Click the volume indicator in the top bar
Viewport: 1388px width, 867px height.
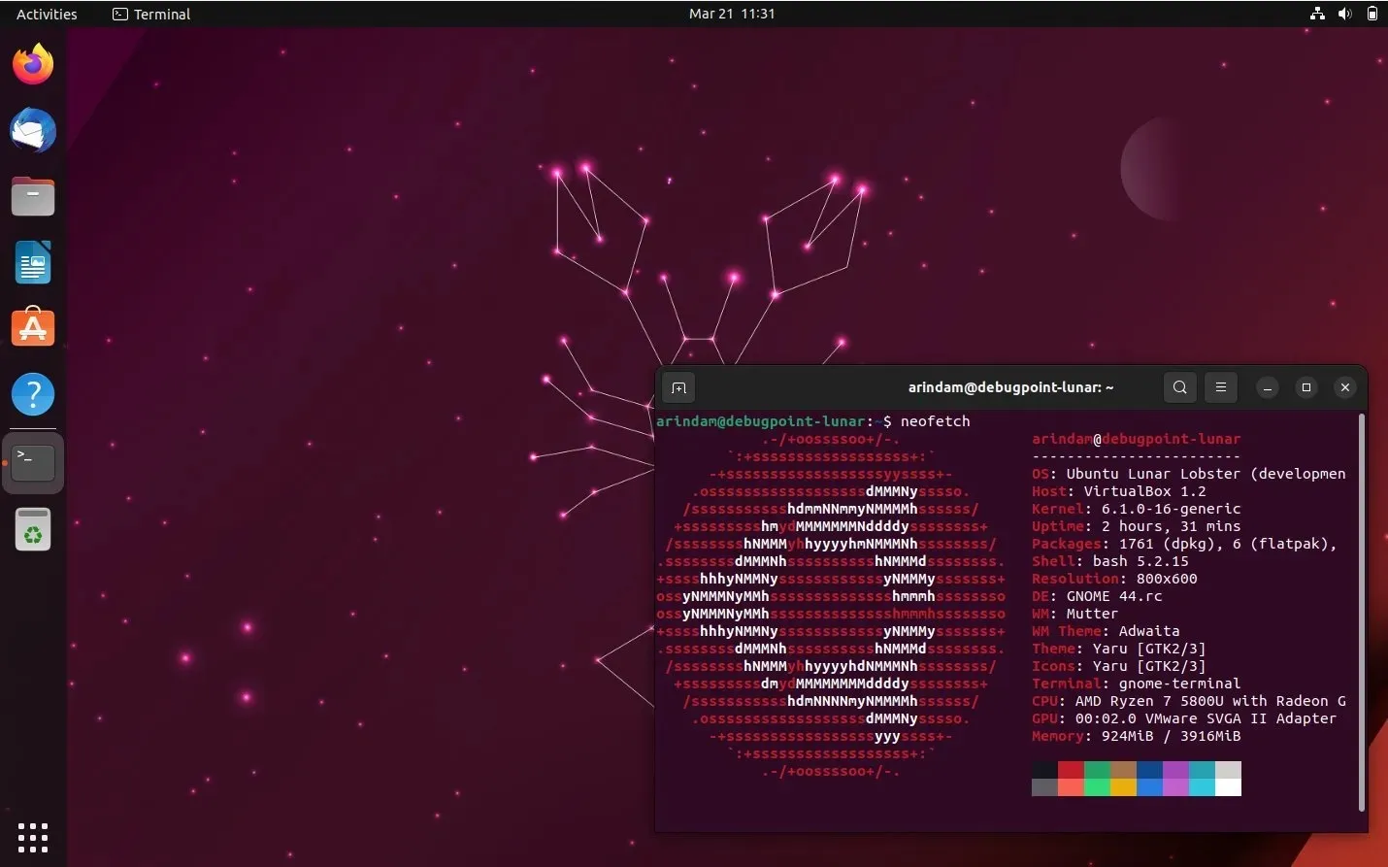1344,14
